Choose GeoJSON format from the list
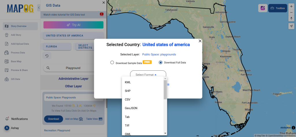The width and height of the screenshot is (296, 137). [x=143, y=108]
